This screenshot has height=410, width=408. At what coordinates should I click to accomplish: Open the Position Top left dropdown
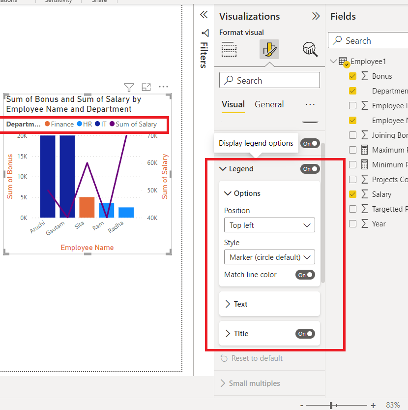(269, 225)
